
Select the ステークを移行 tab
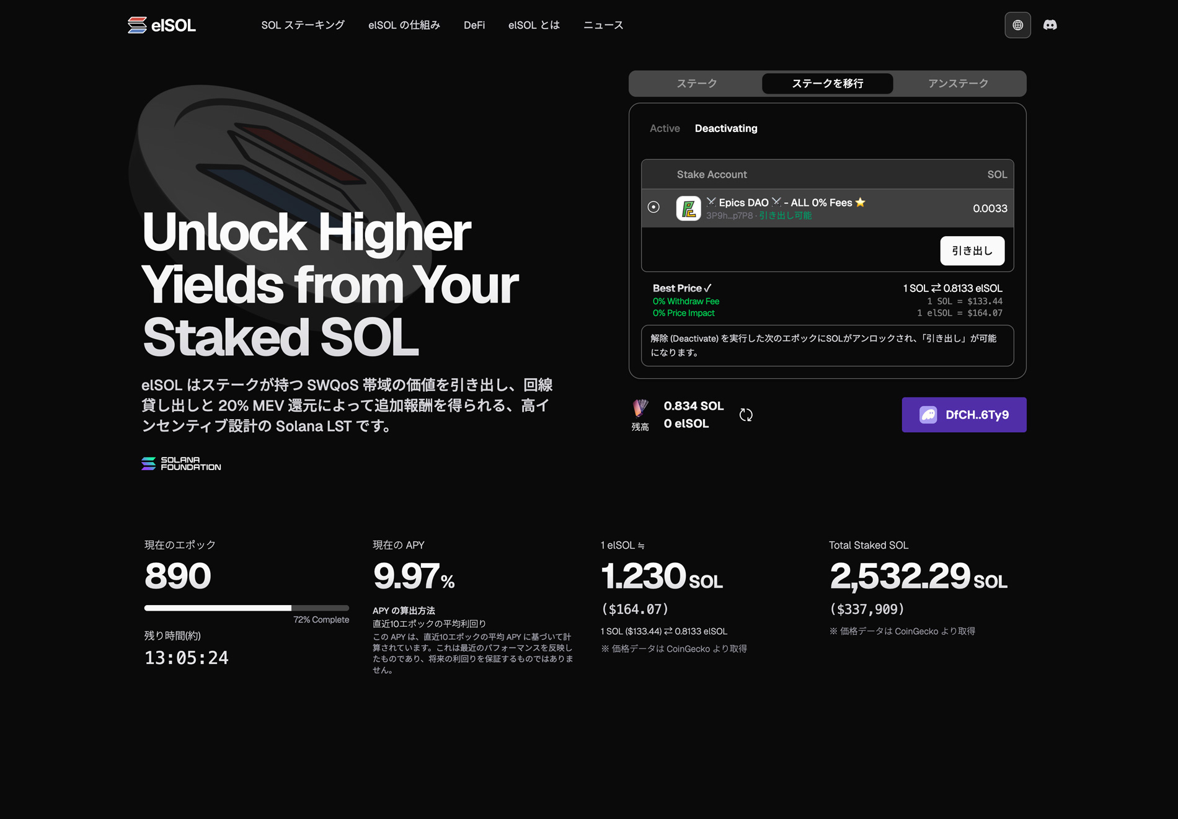(827, 84)
